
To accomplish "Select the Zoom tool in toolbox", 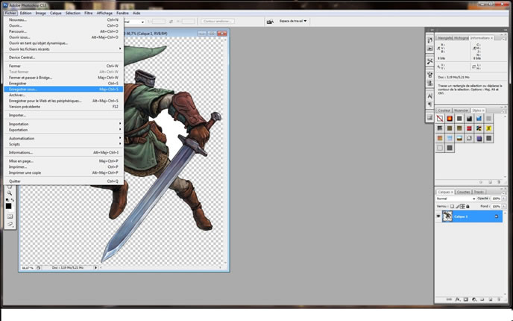I will click(10, 193).
